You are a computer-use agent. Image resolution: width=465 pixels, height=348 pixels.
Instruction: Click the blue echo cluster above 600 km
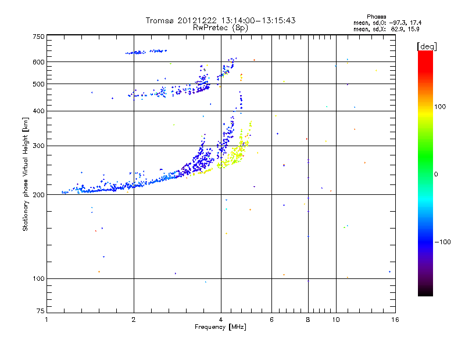(146, 52)
